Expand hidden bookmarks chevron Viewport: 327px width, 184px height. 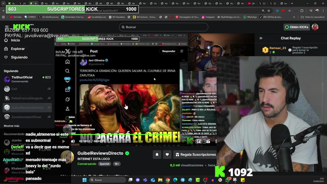[294, 17]
